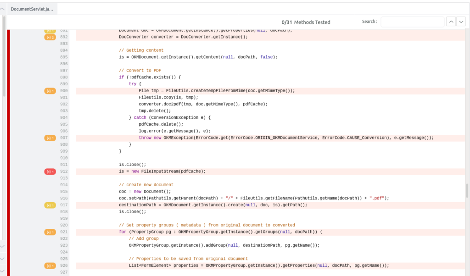Expand the bottom-left collapse chevron
The width and height of the screenshot is (470, 276).
click(x=2, y=270)
